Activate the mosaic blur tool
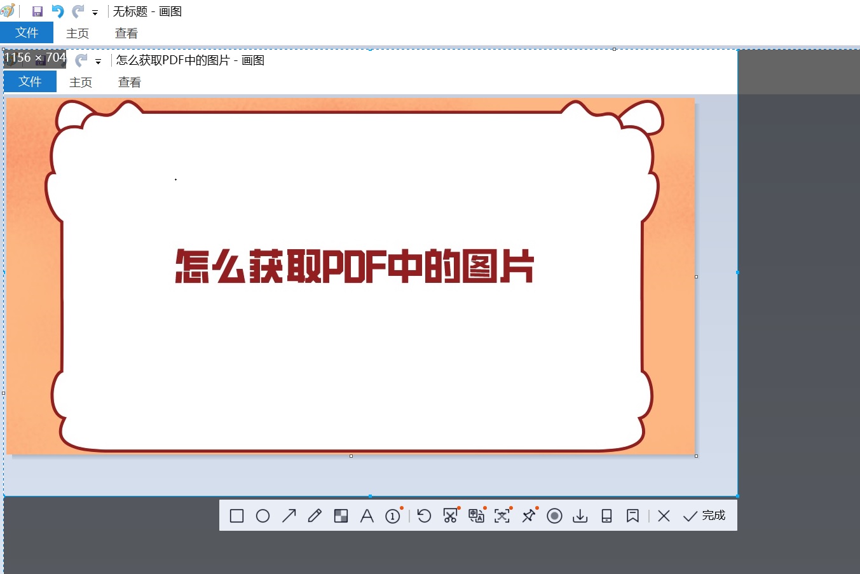Viewport: 860px width, 574px height. point(341,516)
